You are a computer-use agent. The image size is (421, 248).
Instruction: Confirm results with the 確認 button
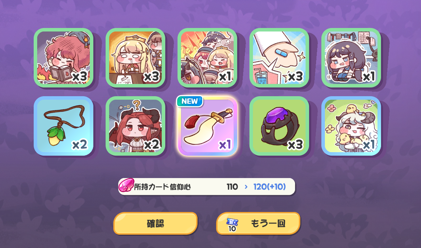pyautogui.click(x=155, y=223)
